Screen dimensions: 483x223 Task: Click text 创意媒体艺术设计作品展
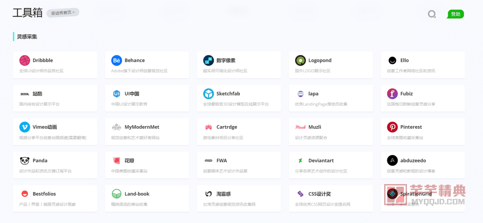225,171
